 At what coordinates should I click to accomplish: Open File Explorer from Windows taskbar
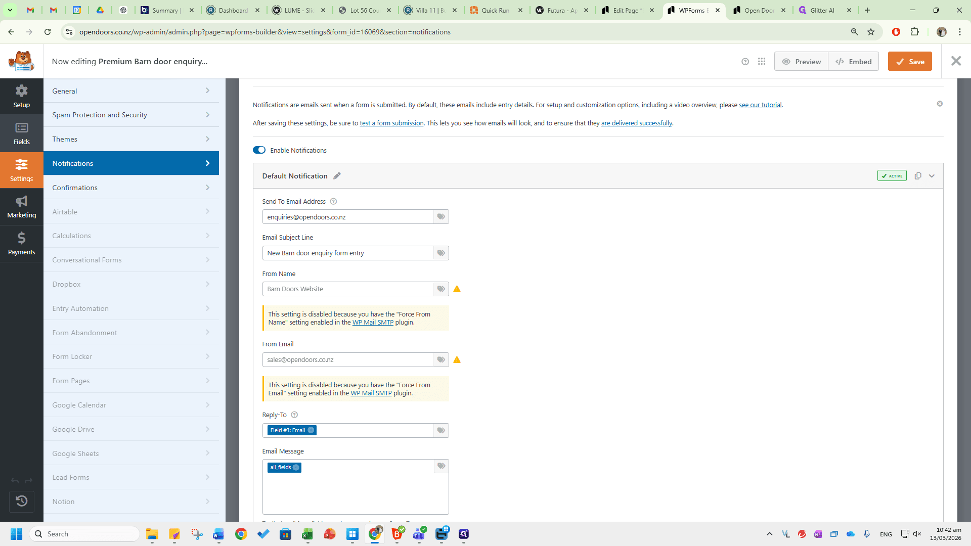tap(152, 534)
